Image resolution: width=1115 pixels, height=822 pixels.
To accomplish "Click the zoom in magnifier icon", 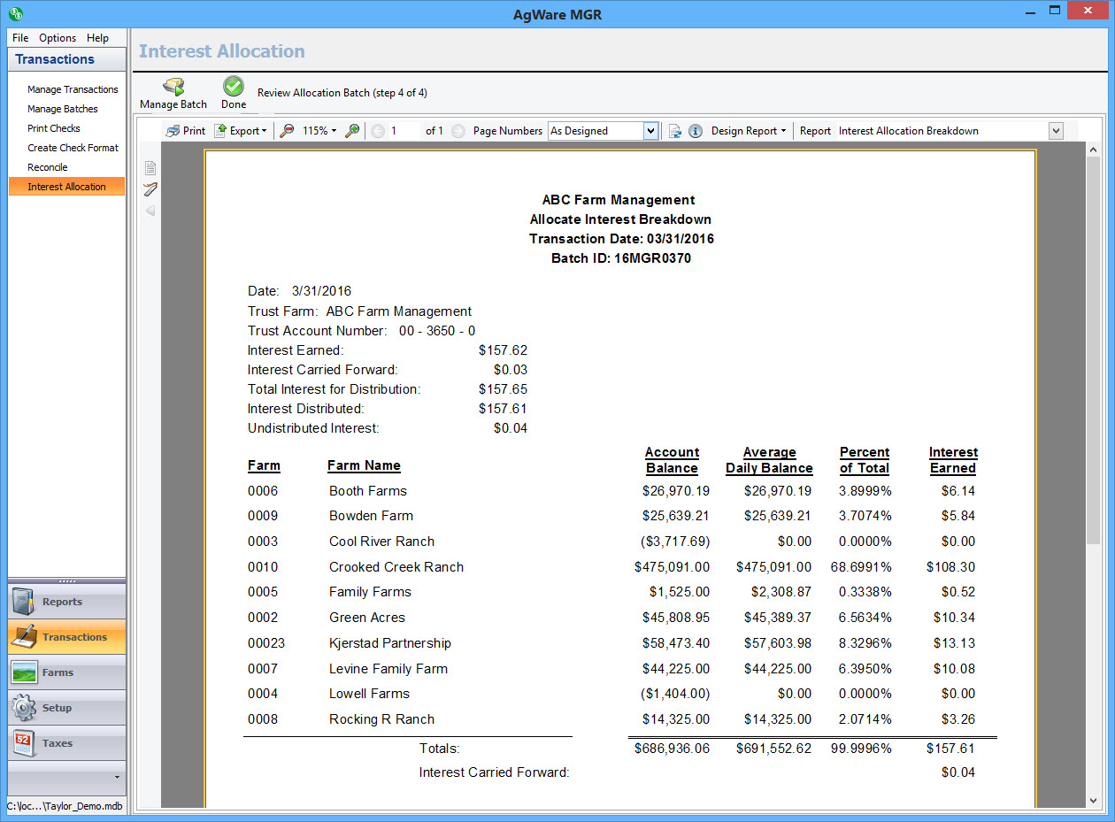I will point(352,131).
